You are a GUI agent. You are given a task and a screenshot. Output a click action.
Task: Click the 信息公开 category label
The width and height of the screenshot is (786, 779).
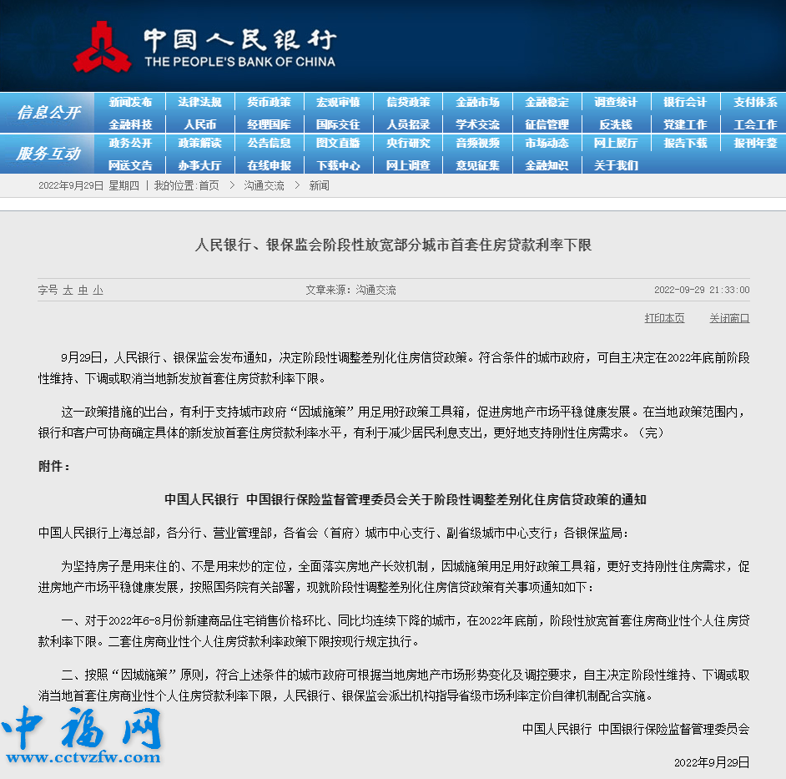[x=48, y=113]
